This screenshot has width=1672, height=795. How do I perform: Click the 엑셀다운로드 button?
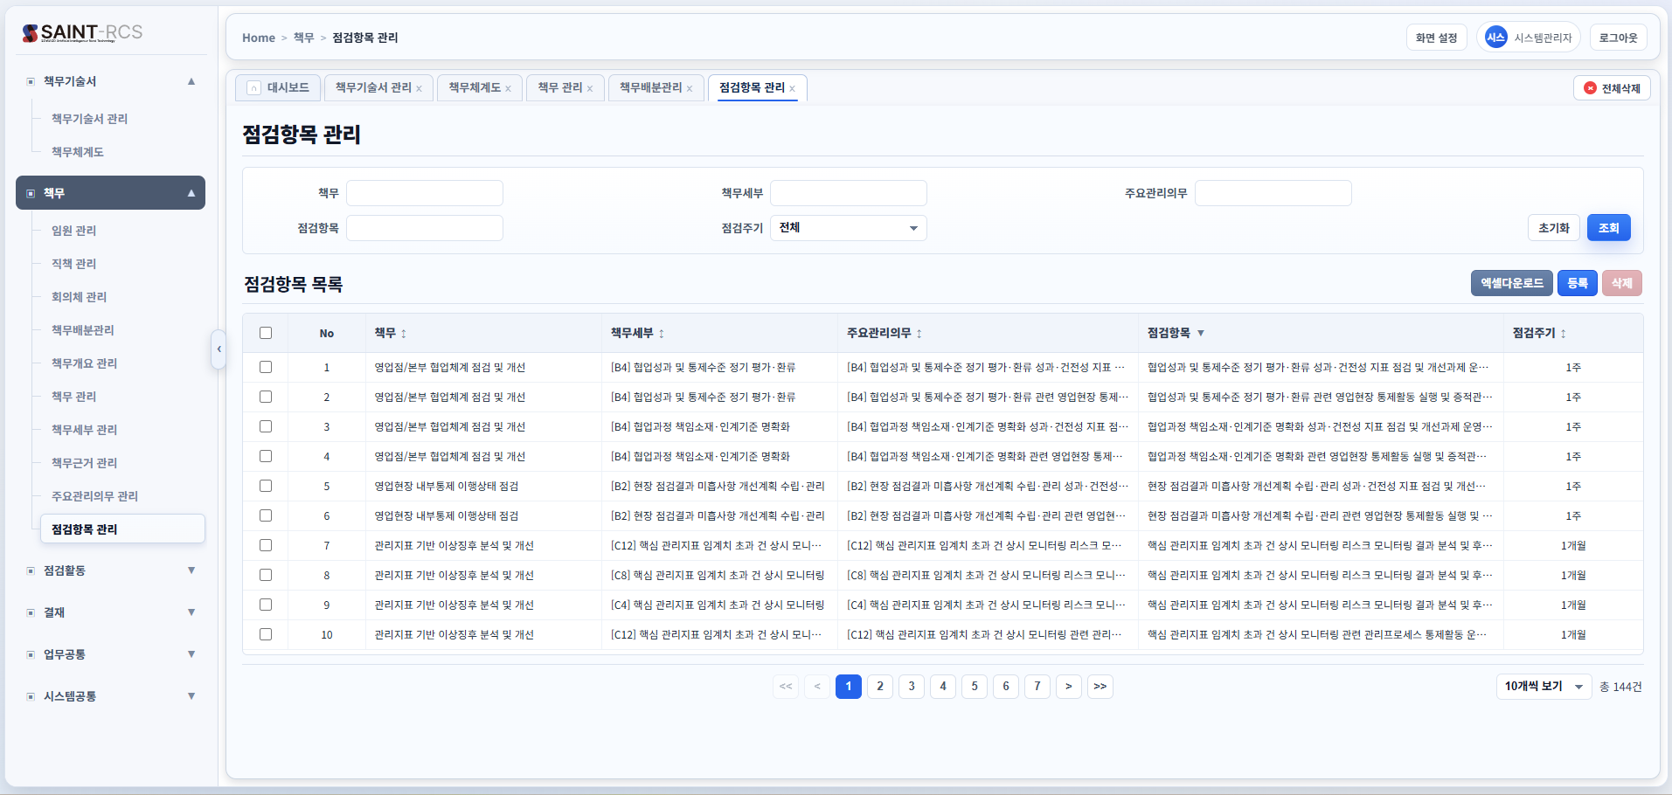pyautogui.click(x=1511, y=283)
